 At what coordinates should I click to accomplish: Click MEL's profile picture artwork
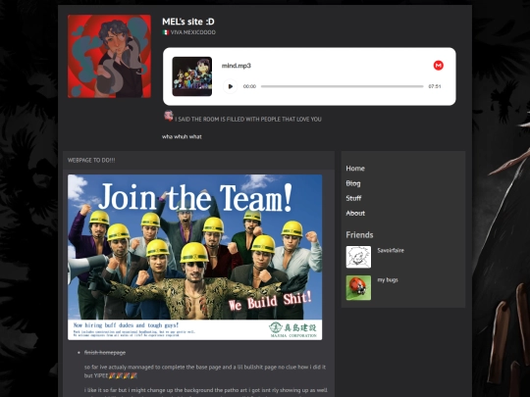point(109,56)
